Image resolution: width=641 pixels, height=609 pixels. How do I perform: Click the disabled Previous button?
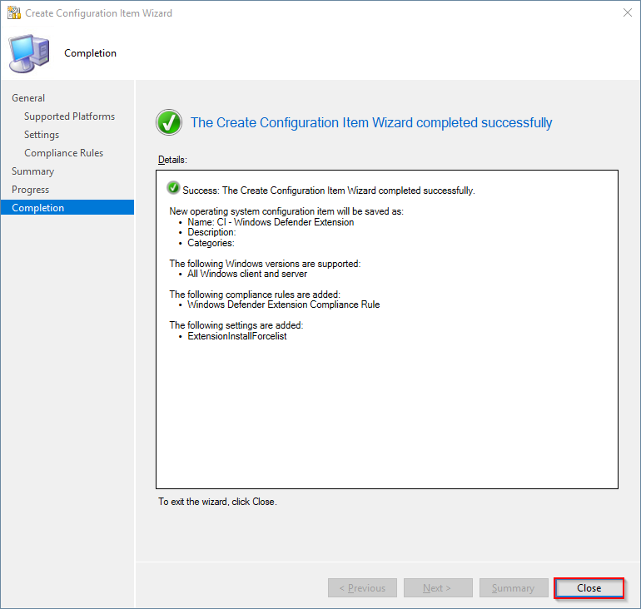pyautogui.click(x=362, y=587)
